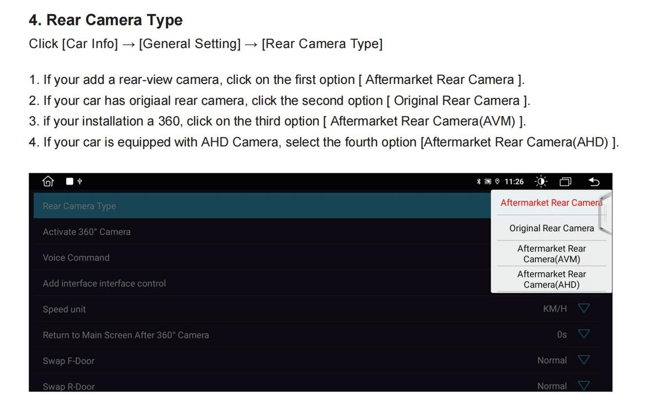
Task: Expand the Return to Main Screen dropdown arrow
Action: tap(584, 334)
